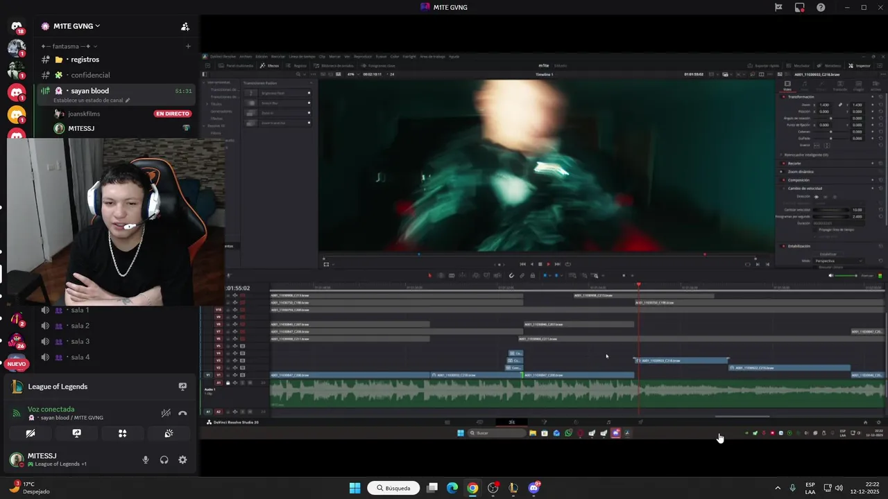
Task: Click the link zoom X Y chain icon
Action: point(840,105)
